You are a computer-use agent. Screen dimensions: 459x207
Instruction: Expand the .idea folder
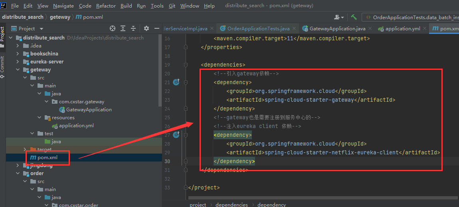pos(18,46)
